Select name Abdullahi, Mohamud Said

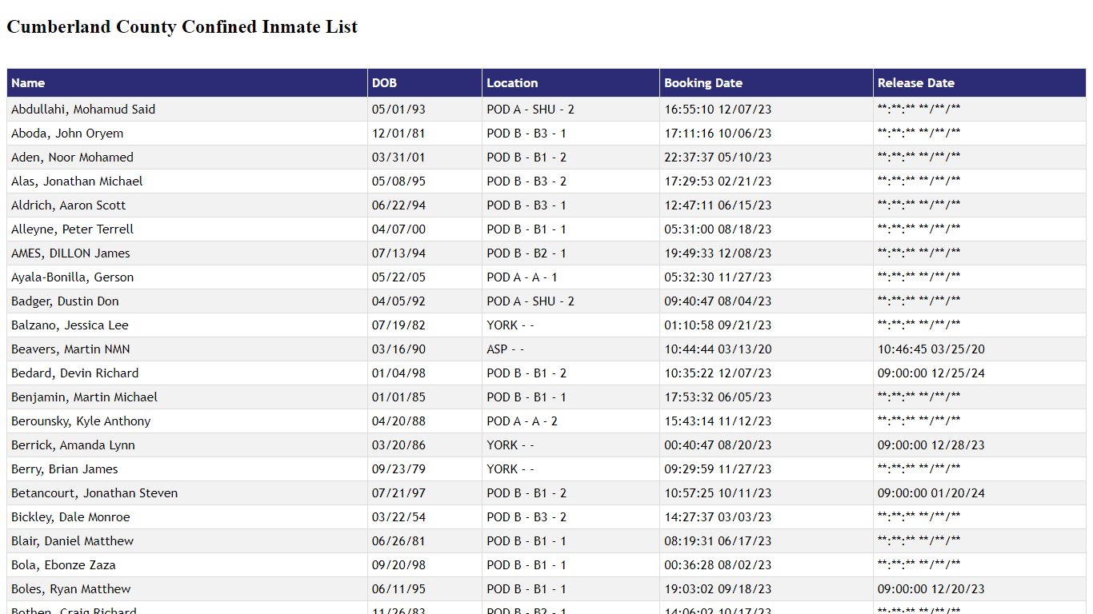pyautogui.click(x=83, y=110)
